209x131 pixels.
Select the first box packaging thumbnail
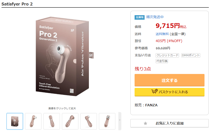pyautogui.click(x=15, y=121)
